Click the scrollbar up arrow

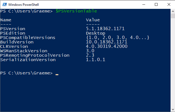pos(173,11)
